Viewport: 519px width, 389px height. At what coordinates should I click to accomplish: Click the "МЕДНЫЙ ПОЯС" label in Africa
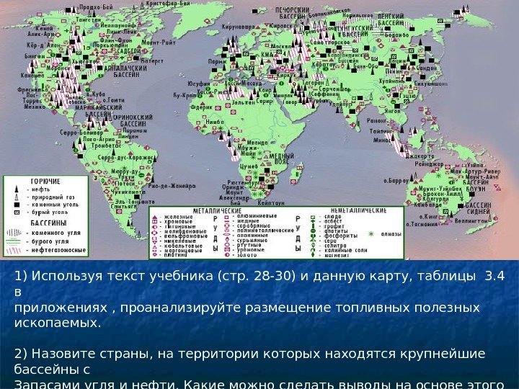[281, 158]
